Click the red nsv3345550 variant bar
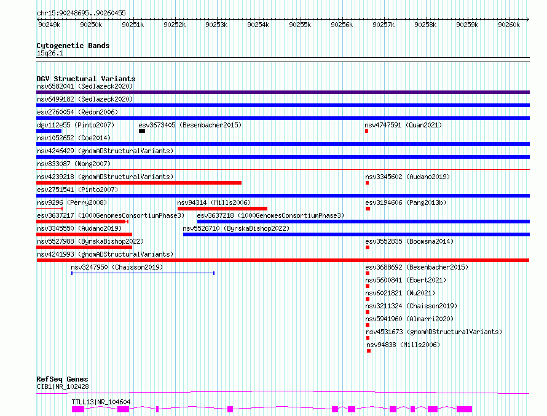This screenshot has width=547, height=416. pos(84,234)
